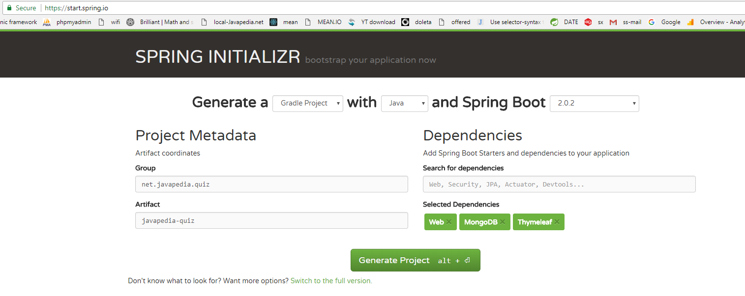This screenshot has height=296, width=745.
Task: Click the Artifact coordinates text
Action: [x=168, y=153]
